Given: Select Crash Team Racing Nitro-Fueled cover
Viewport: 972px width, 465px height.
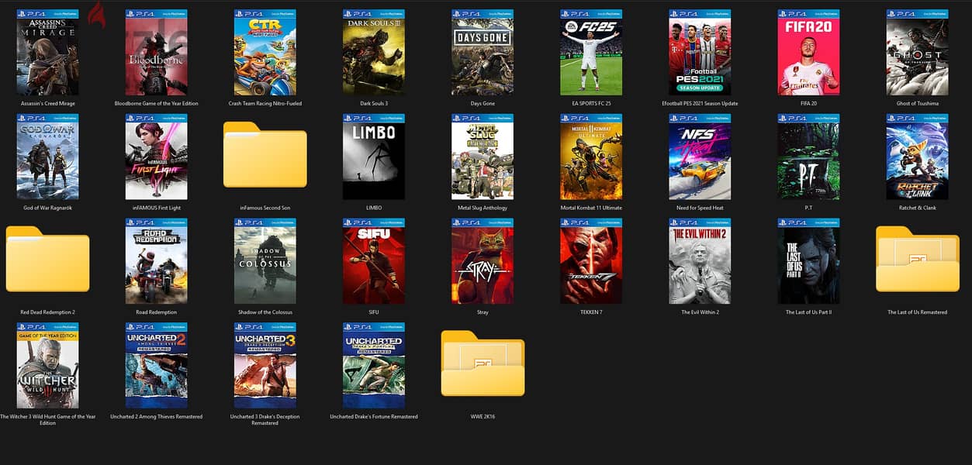Looking at the screenshot, I should (265, 53).
